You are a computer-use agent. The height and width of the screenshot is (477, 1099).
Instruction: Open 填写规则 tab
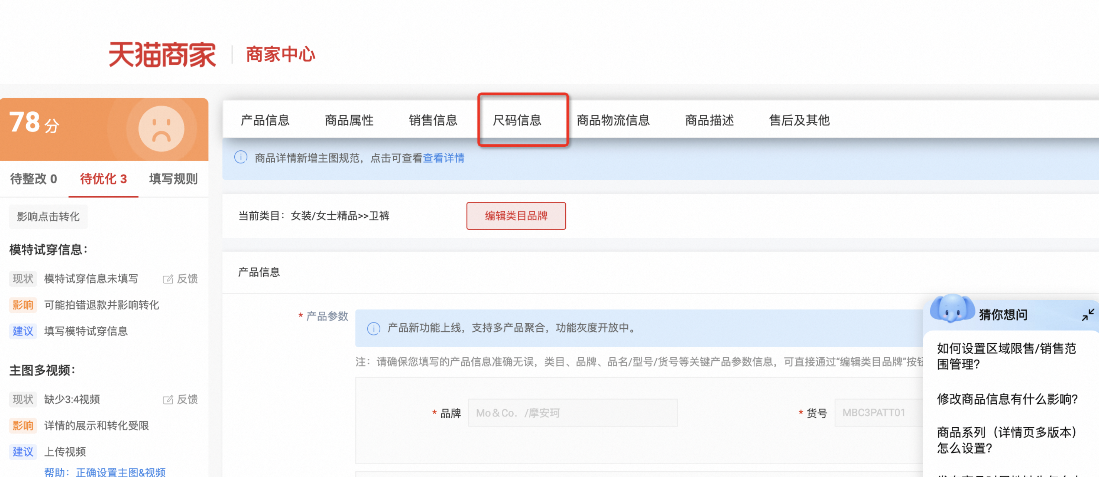click(173, 179)
